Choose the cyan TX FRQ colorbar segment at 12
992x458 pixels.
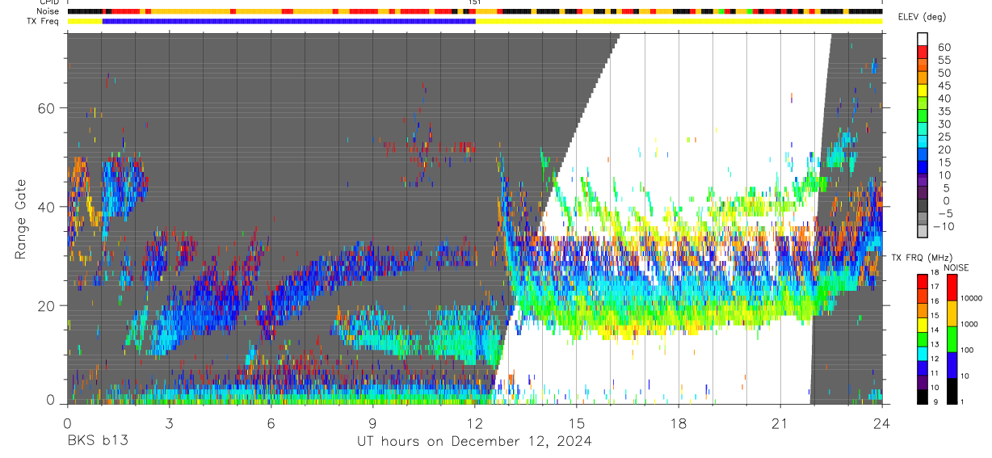click(923, 353)
